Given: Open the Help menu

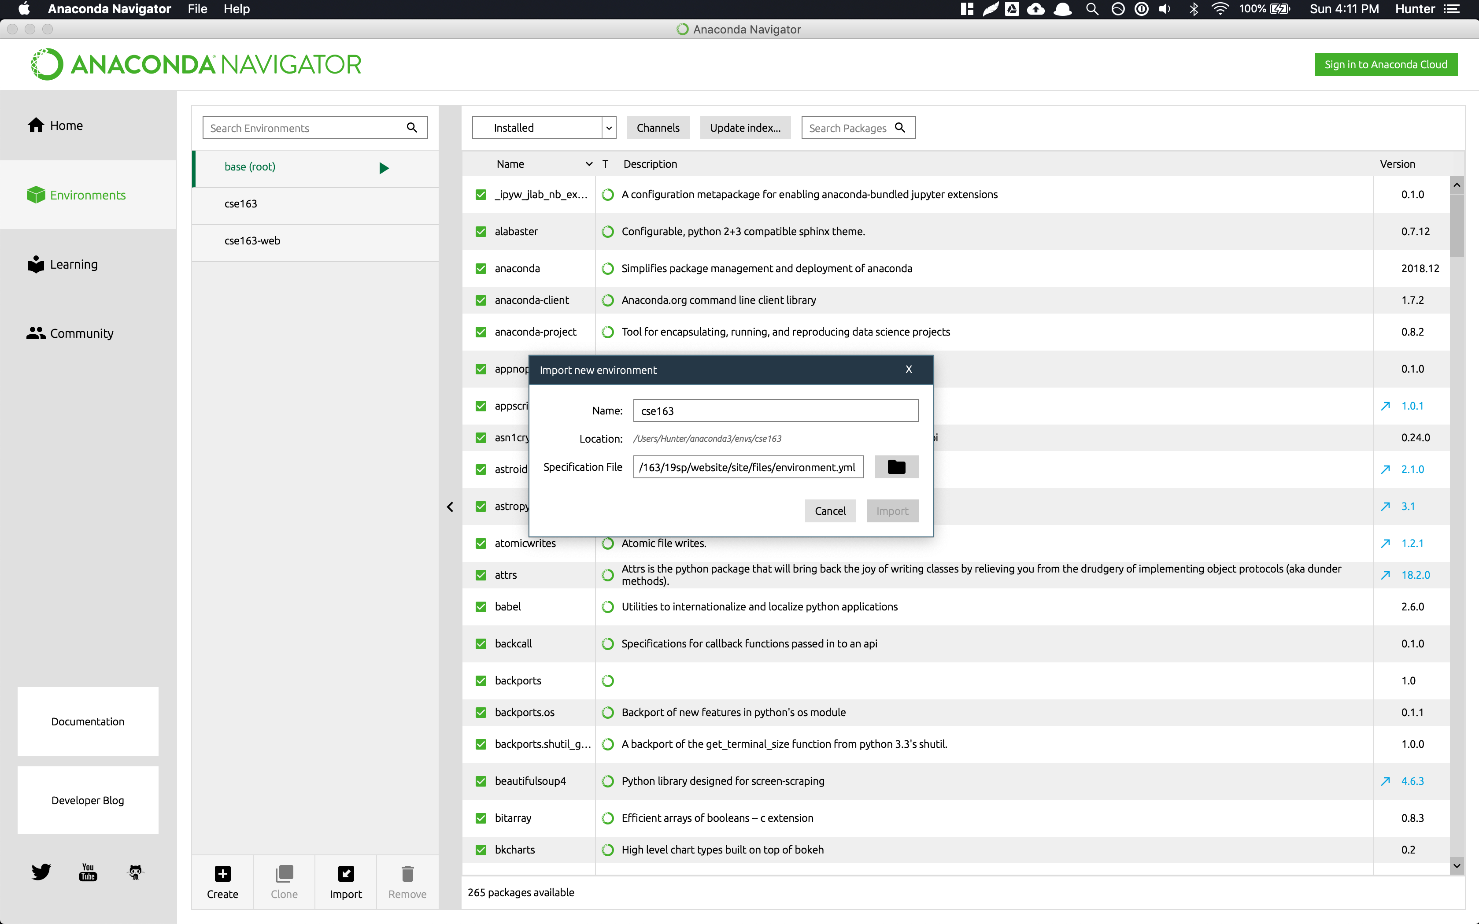Looking at the screenshot, I should point(237,8).
